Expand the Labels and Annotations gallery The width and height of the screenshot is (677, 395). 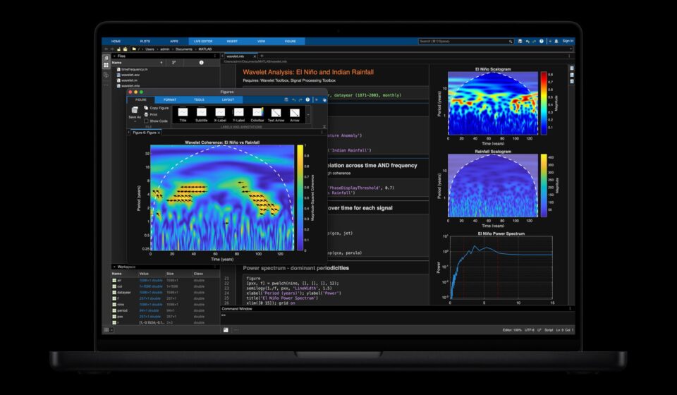coord(307,113)
